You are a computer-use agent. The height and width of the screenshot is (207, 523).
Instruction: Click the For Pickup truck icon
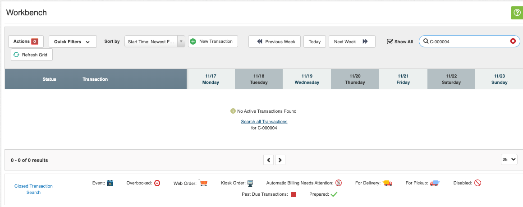click(435, 183)
